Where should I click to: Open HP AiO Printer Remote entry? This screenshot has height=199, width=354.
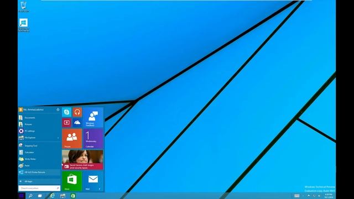pyautogui.click(x=39, y=172)
